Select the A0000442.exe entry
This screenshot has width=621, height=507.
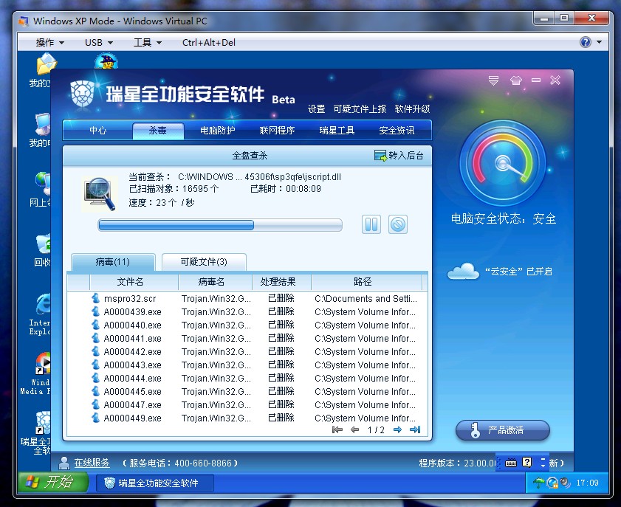[247, 351]
